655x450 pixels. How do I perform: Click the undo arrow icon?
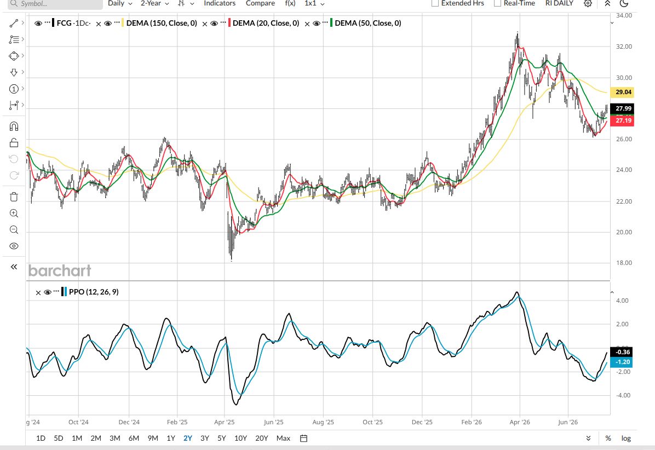click(14, 159)
